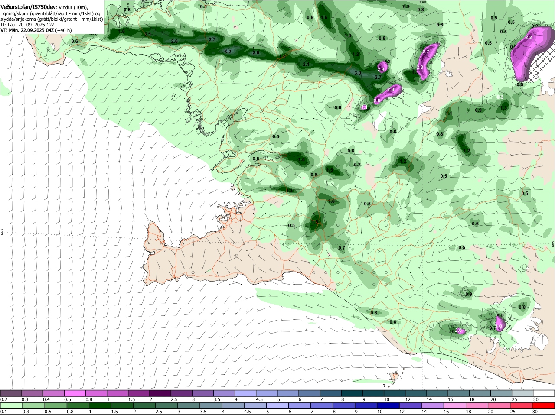Viewport: 555px width, 415px height.
Task: Click the small island off the south coast
Action: pyautogui.click(x=394, y=376)
